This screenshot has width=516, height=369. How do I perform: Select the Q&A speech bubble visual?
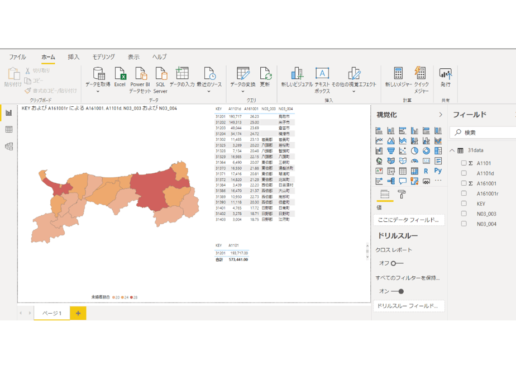click(x=403, y=181)
